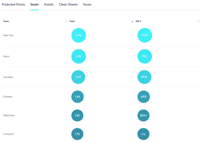Click Liverpool's 1.75 total bubble
Viewport: 202px width, 142px height.
(x=77, y=134)
